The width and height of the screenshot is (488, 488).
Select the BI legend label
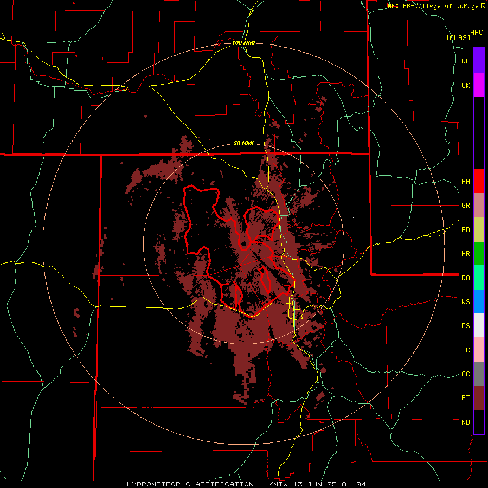tap(465, 398)
